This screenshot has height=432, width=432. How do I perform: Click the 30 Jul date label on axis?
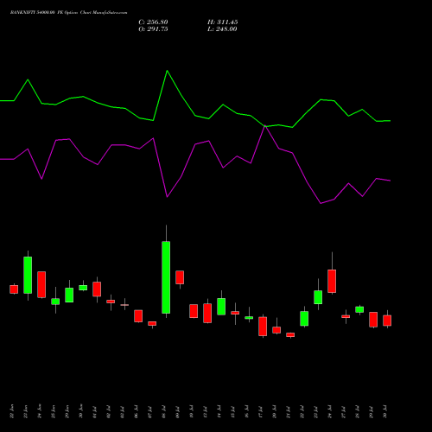tap(385, 411)
